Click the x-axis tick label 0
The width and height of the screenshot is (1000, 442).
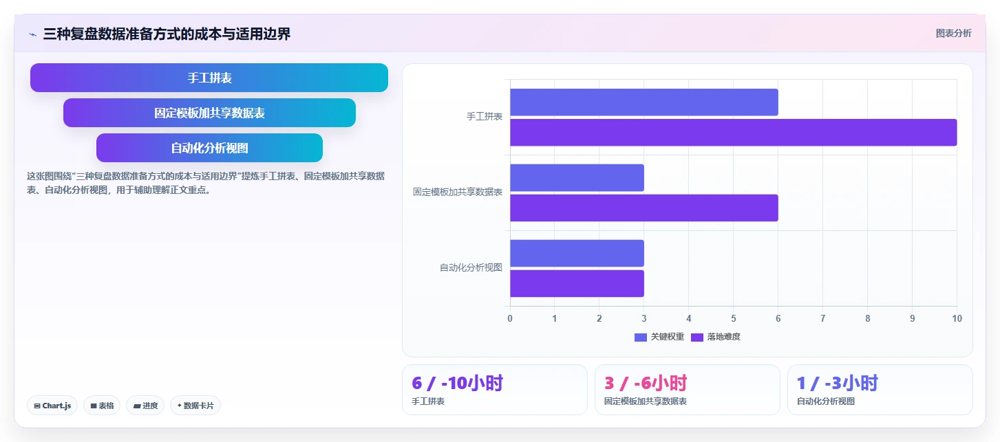click(x=510, y=318)
